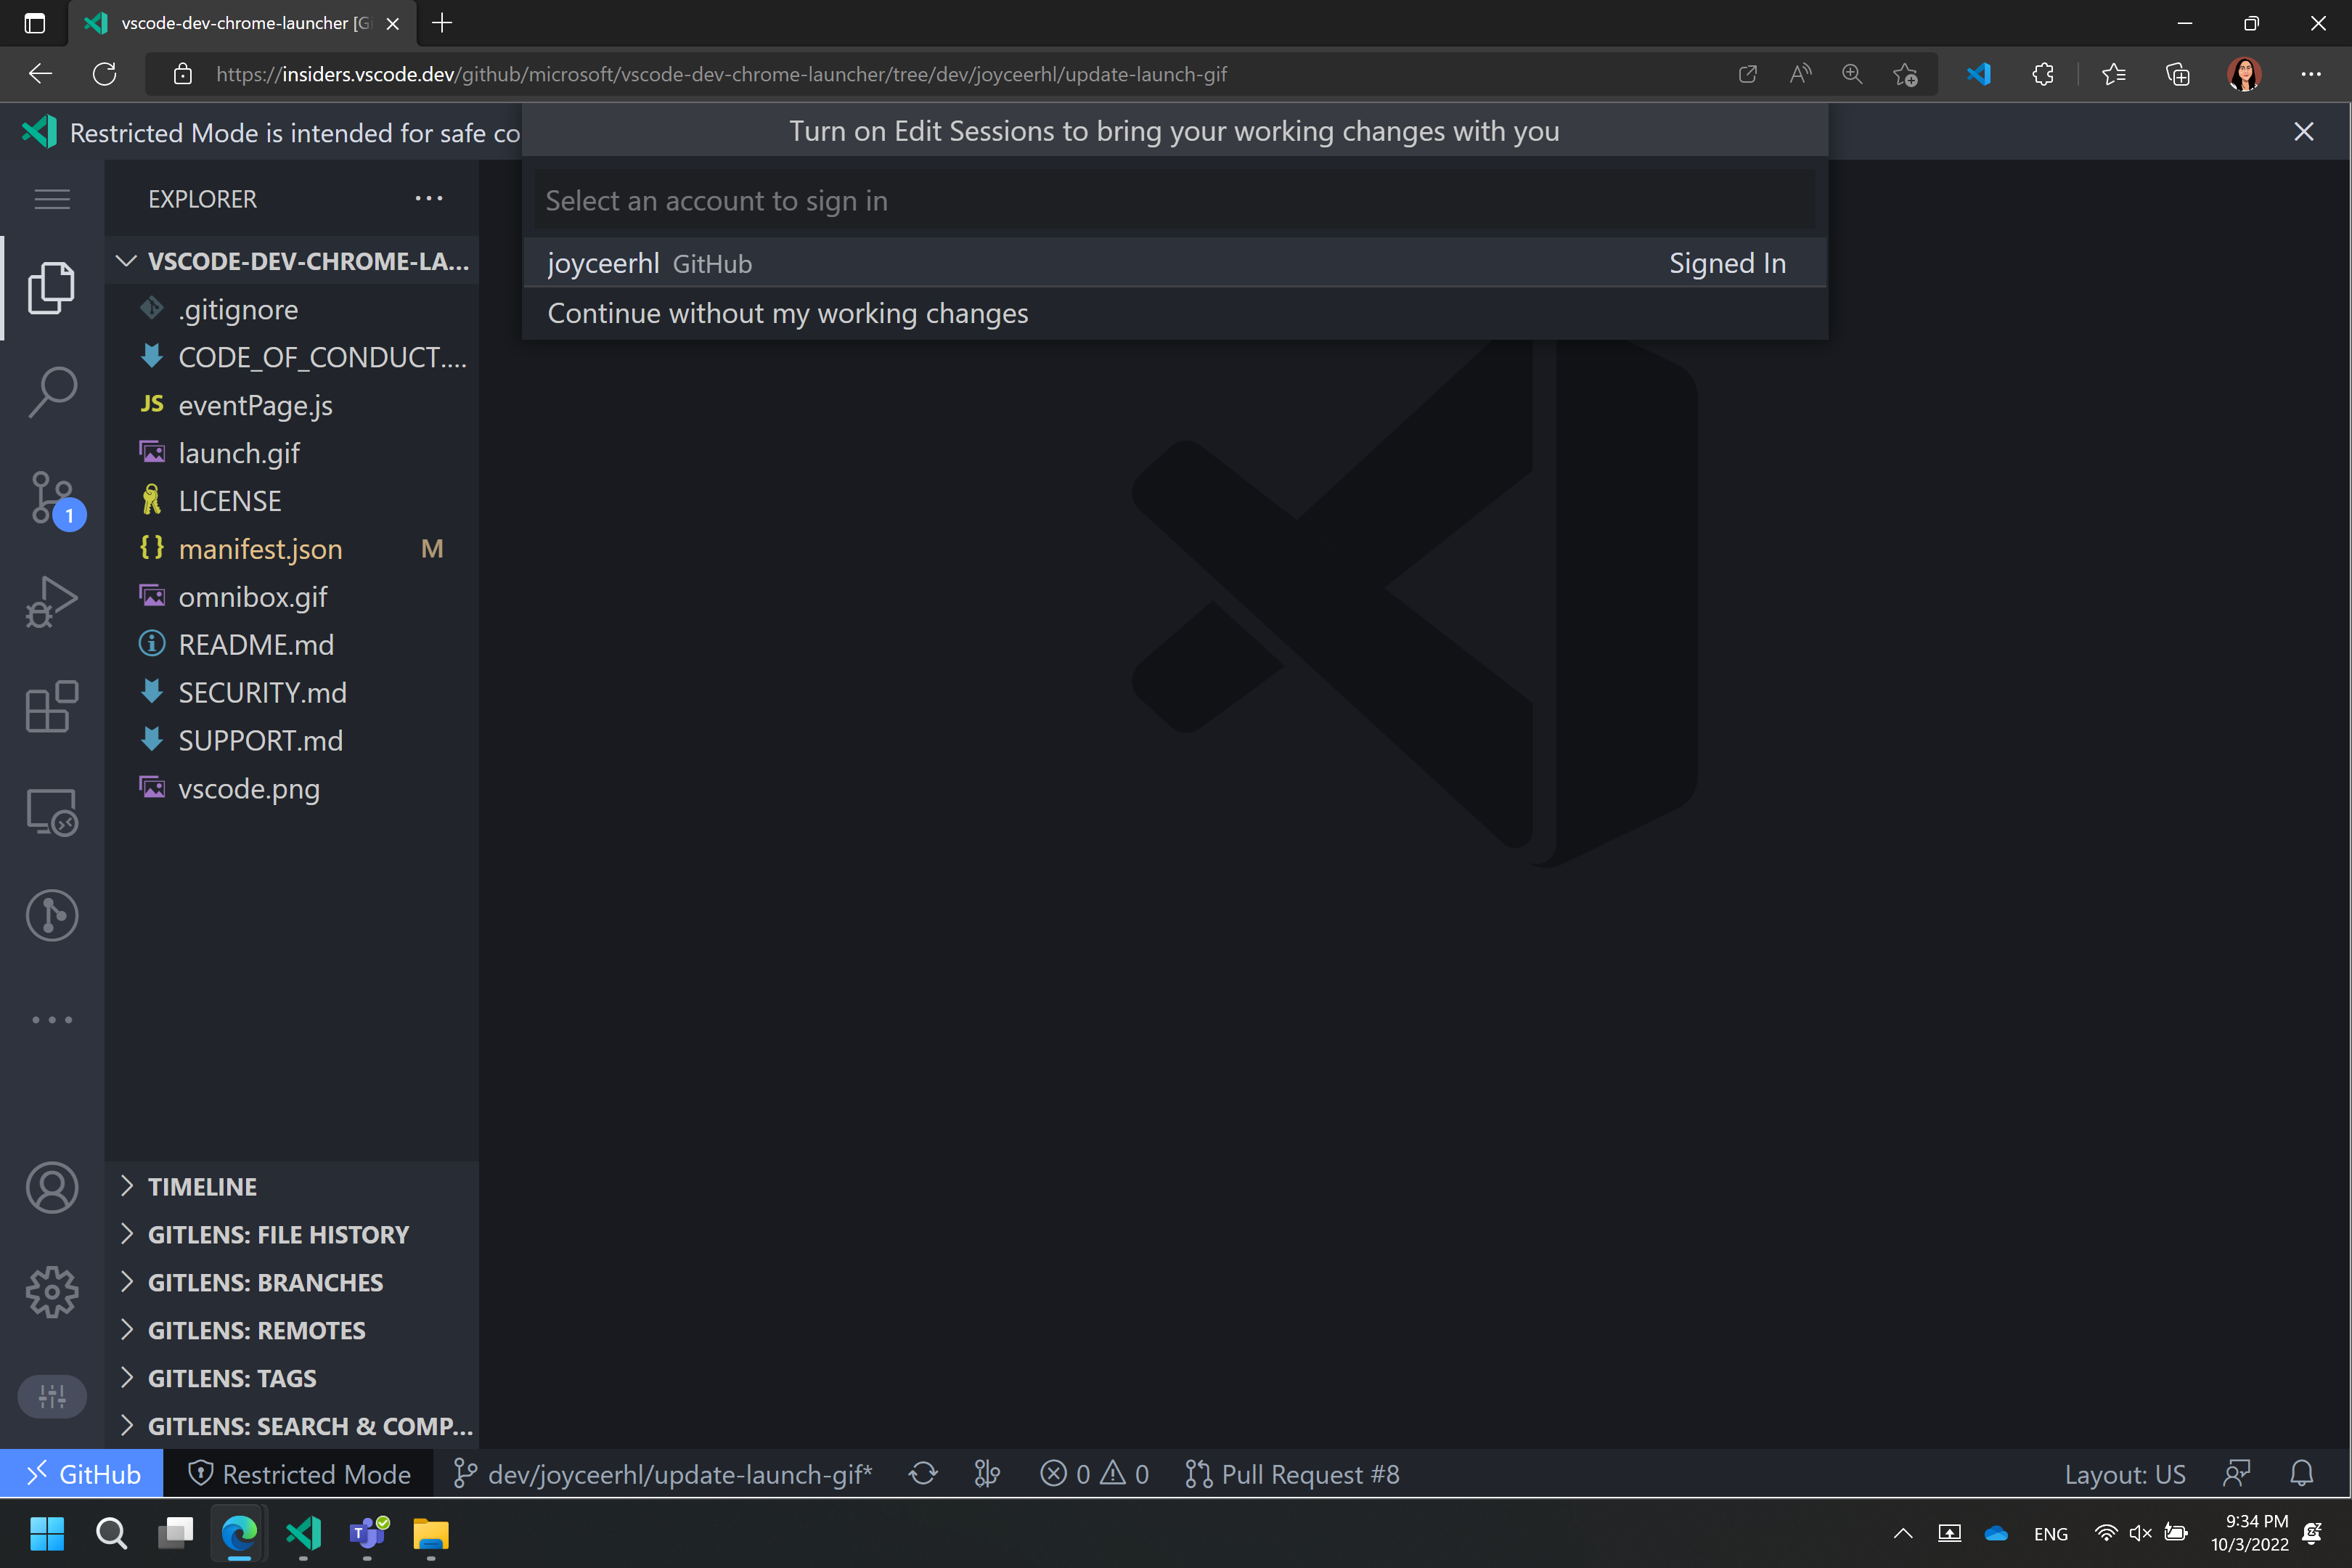Open Run and Debug view
Screen dimensions: 2352x1568
(x=52, y=602)
